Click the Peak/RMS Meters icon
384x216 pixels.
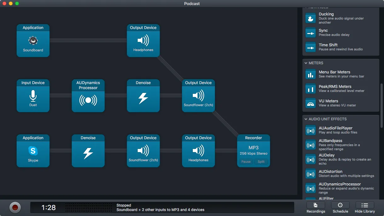311,89
